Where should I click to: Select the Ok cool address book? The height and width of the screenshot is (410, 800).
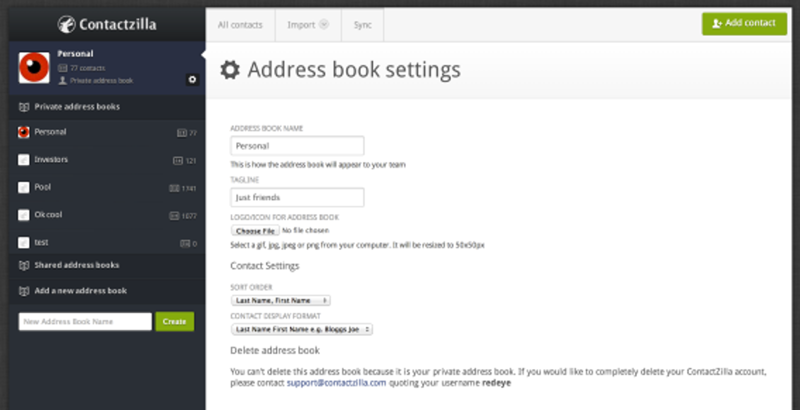tap(107, 214)
